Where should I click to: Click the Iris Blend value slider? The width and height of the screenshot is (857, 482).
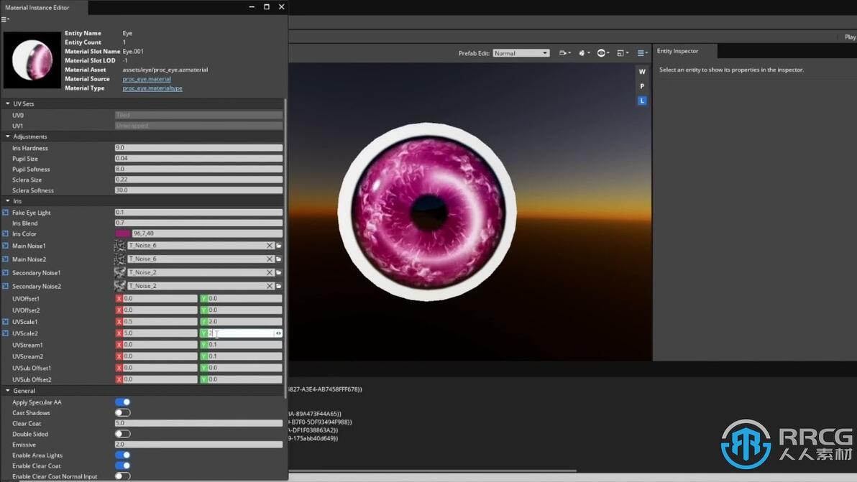click(x=198, y=223)
